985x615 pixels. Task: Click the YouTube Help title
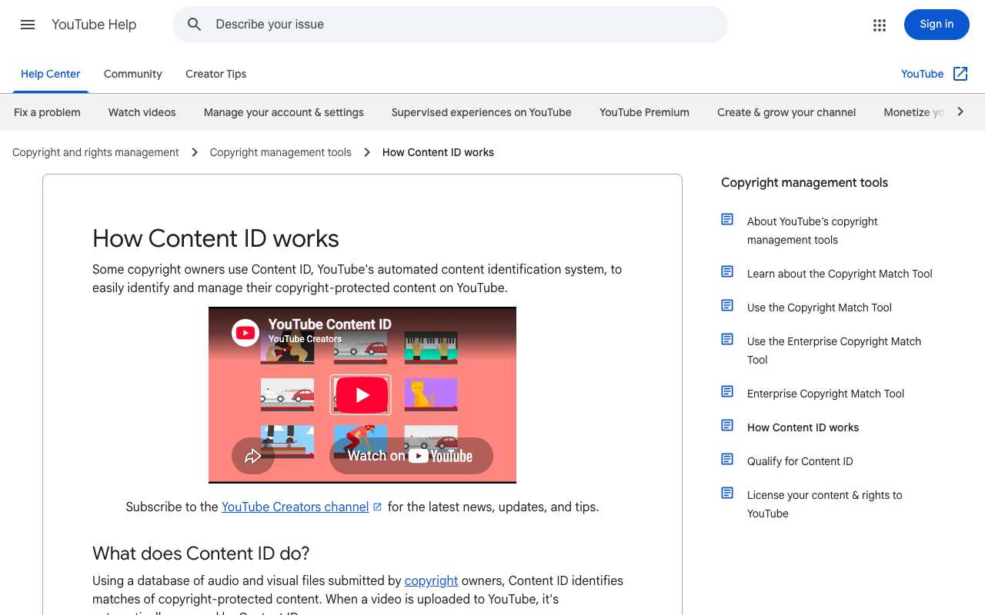point(94,25)
